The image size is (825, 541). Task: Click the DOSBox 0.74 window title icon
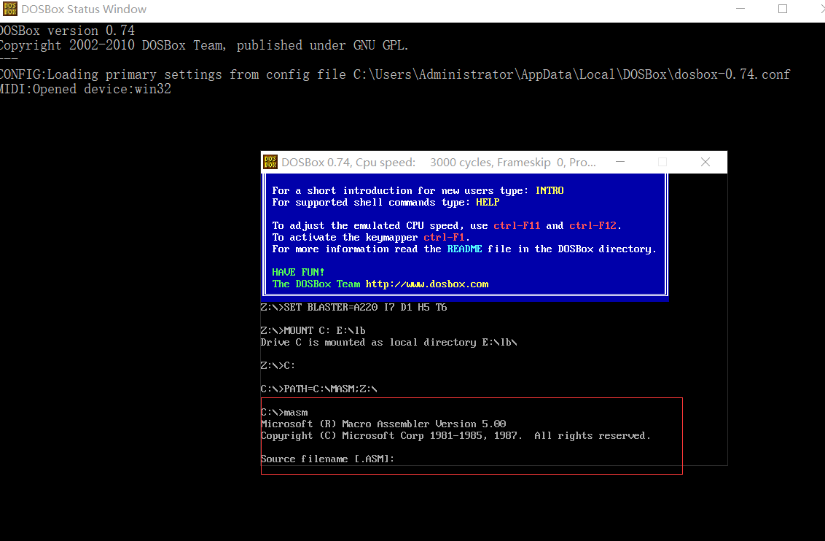click(270, 162)
